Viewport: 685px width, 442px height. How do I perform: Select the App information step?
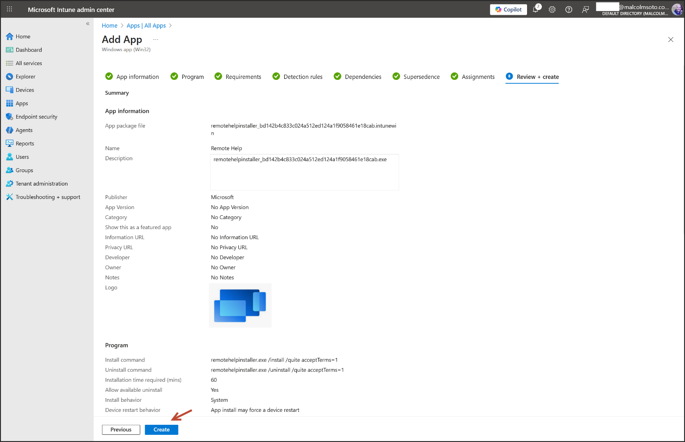pyautogui.click(x=137, y=77)
